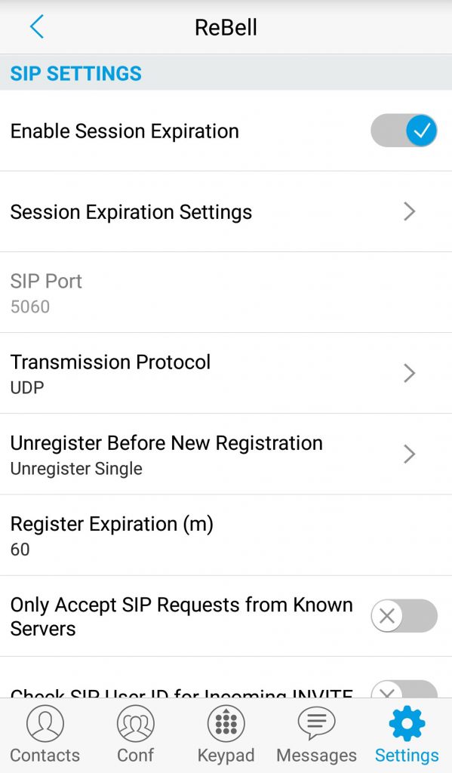Tap the Session Expiration Settings text
452x773 pixels.
[x=131, y=212]
